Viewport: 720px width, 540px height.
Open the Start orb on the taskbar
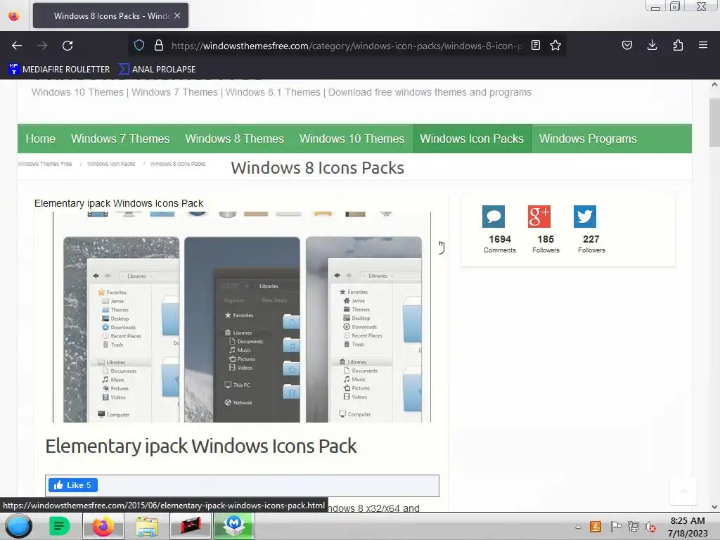[x=18, y=526]
